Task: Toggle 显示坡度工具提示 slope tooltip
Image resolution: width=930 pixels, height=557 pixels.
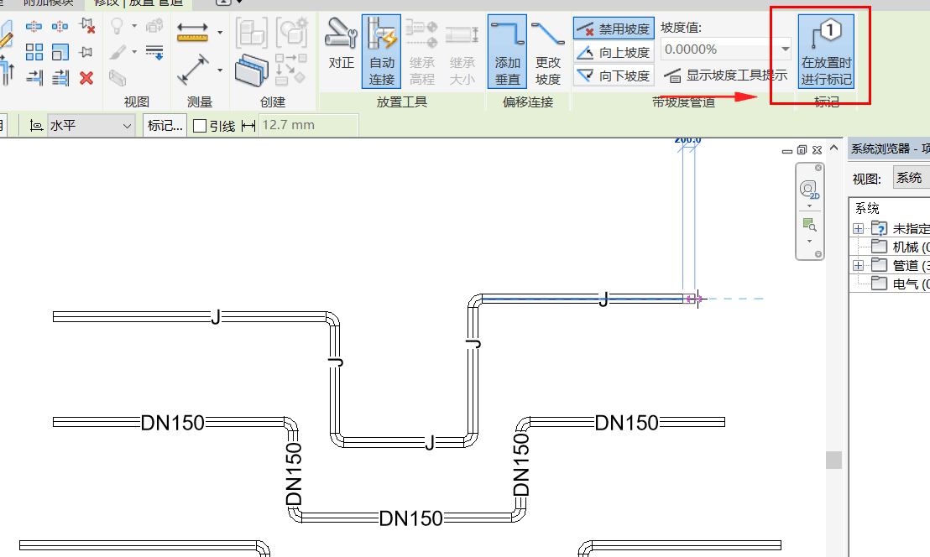Action: click(725, 75)
